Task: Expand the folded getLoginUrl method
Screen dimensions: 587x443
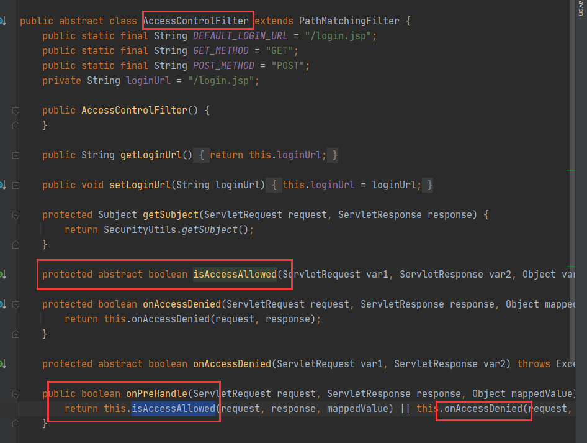Action: pos(16,155)
